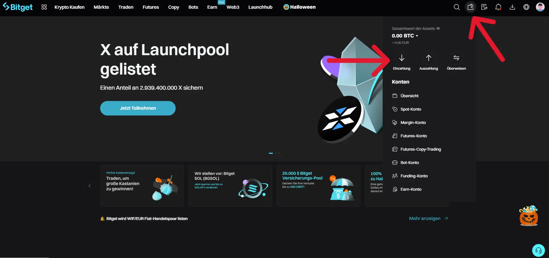Toggle asset value visibility eye icon
The width and height of the screenshot is (549, 258).
[x=438, y=28]
